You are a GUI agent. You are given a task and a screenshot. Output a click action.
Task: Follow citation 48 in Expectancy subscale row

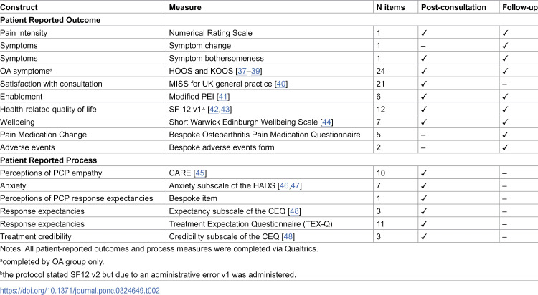pyautogui.click(x=294, y=211)
